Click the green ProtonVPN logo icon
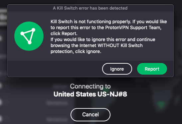182x124 pixels. tap(29, 36)
